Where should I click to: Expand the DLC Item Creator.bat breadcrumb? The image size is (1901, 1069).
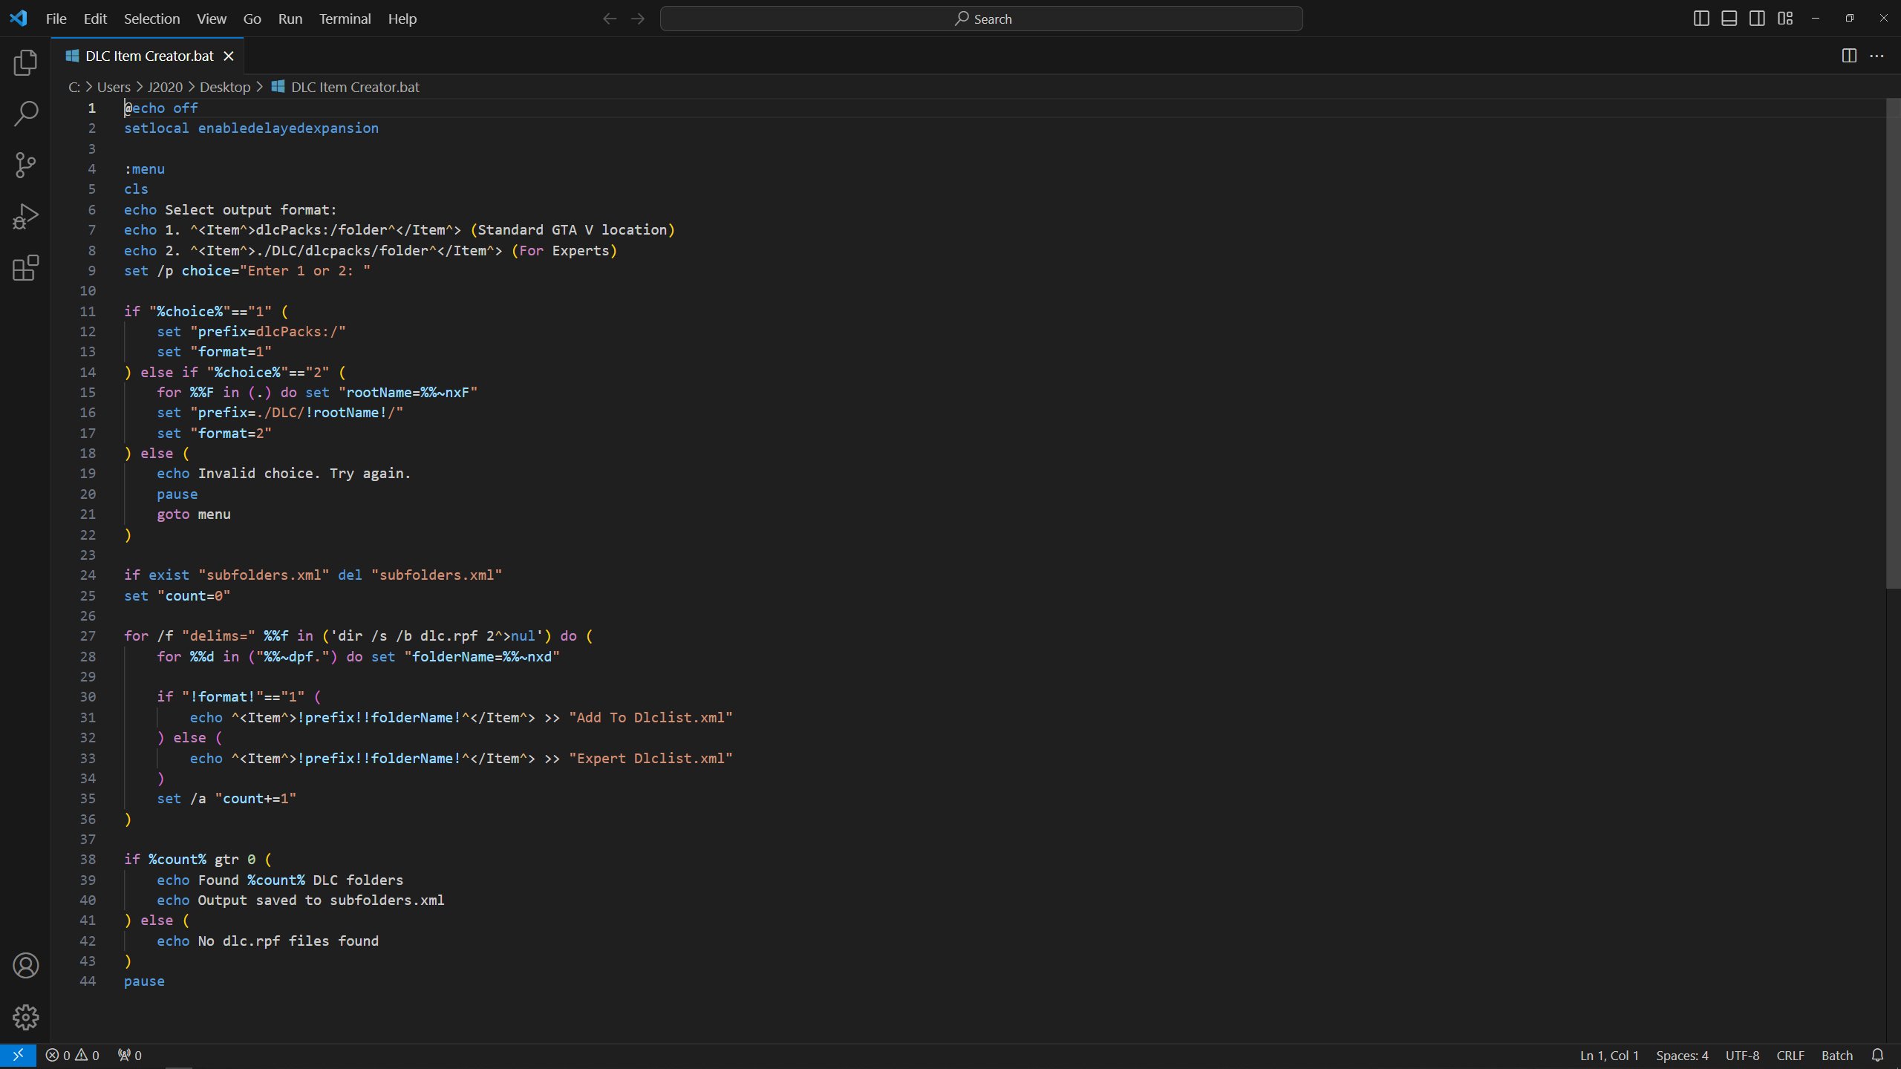tap(345, 87)
